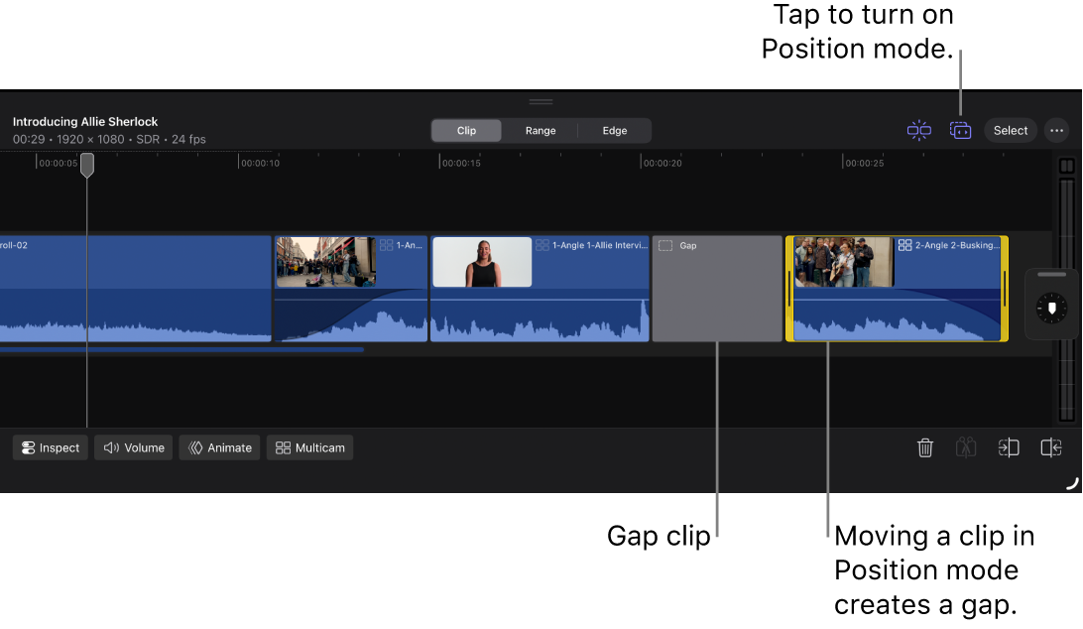
Task: Click the trim start to playhead icon
Action: tap(1009, 447)
